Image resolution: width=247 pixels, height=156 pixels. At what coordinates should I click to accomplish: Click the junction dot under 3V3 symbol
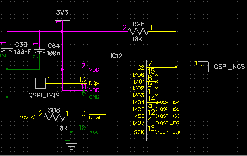click(62, 32)
